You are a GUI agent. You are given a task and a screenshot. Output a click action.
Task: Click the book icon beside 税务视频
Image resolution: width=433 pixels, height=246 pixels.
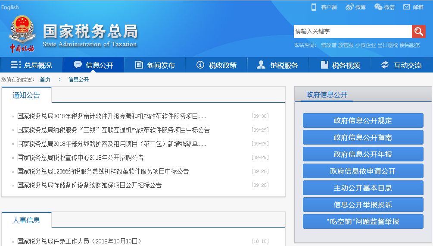(324, 65)
